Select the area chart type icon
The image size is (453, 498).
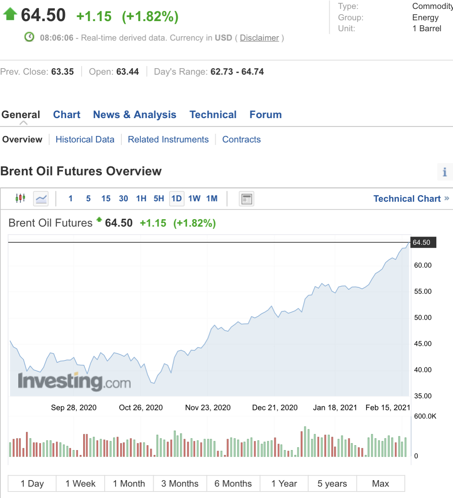pos(41,199)
